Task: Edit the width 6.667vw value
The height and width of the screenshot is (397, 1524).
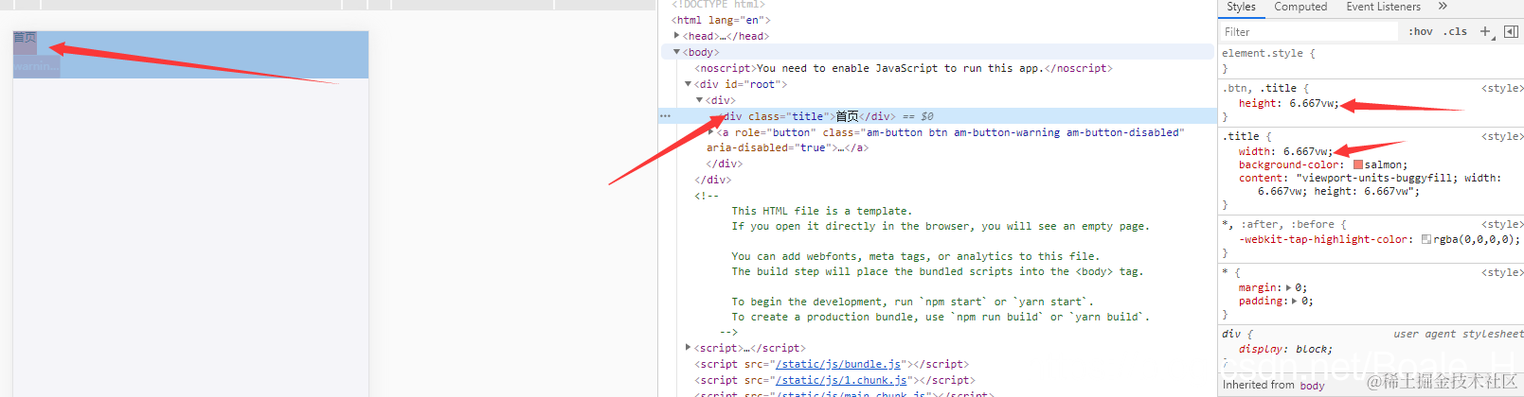Action: [x=1307, y=151]
